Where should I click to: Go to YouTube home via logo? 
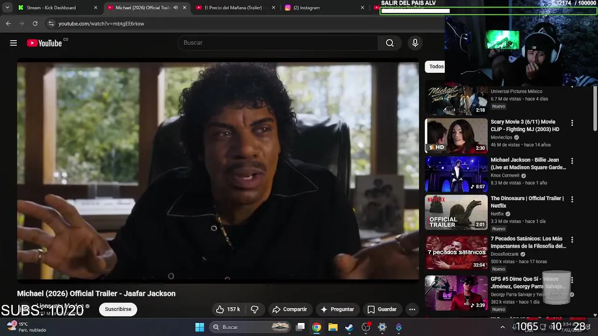pos(44,43)
